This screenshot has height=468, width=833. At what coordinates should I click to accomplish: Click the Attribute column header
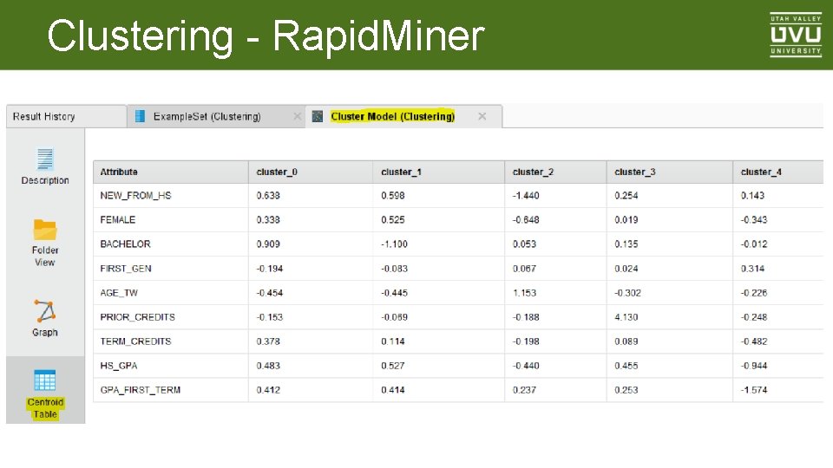click(171, 172)
